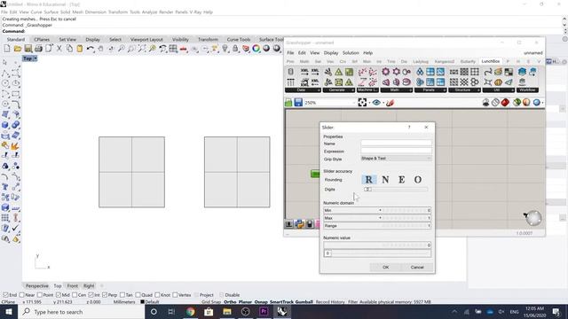
Task: Select R rounding in Slider accuracy
Action: pyautogui.click(x=369, y=180)
